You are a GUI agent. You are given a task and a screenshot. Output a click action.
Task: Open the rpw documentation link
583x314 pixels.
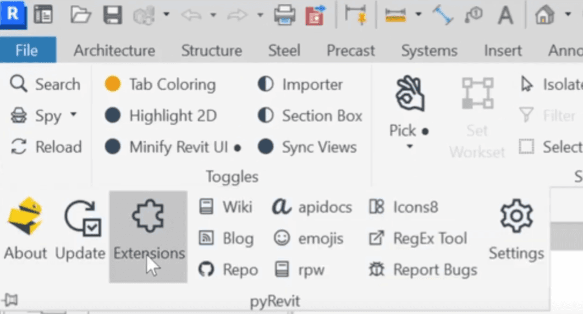(299, 269)
